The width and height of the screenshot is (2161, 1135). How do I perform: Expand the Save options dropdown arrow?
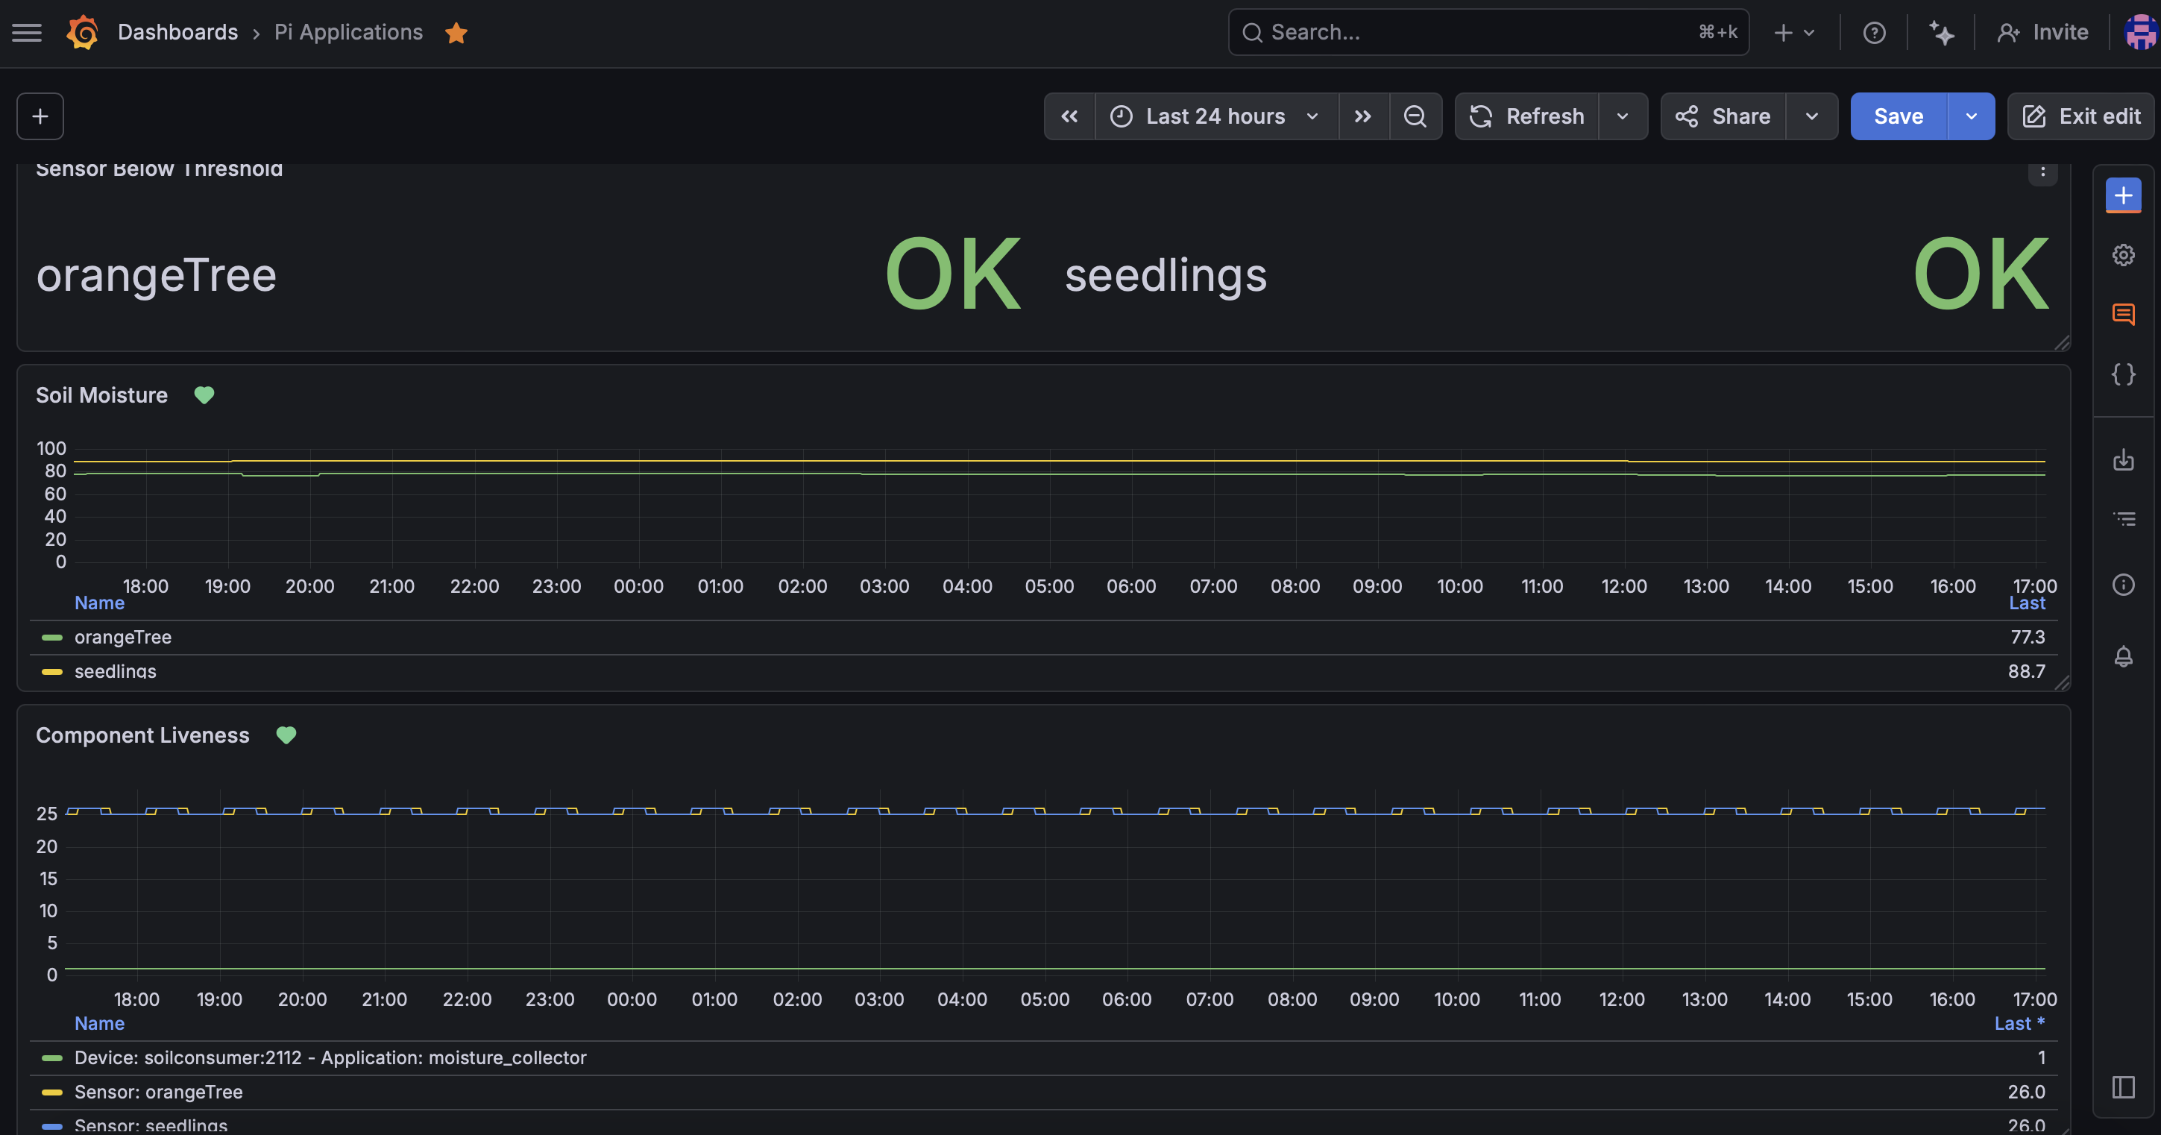(1972, 116)
